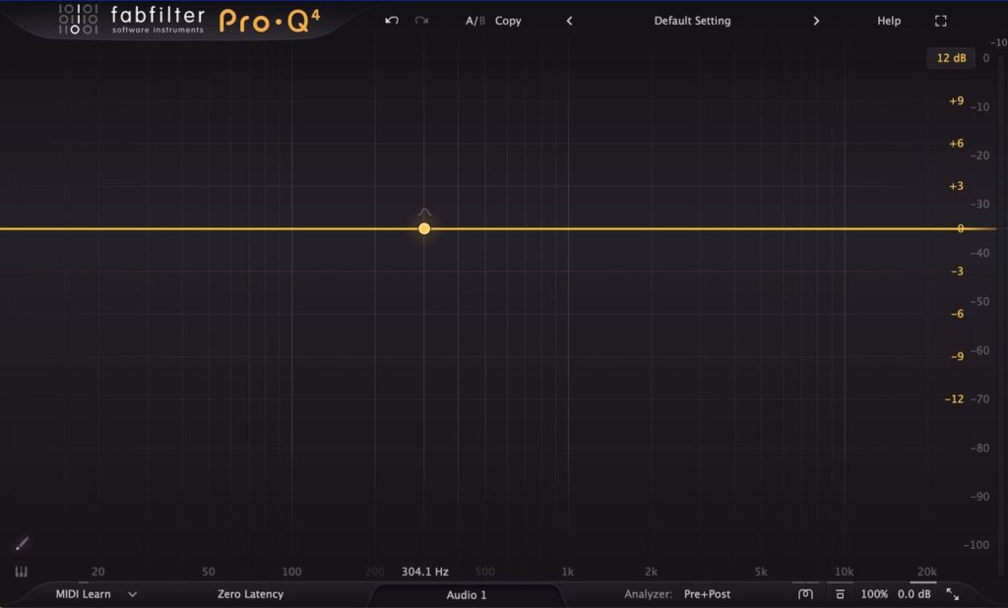1008x608 pixels.
Task: Click the -100 analyzer scale label
Action: (976, 545)
